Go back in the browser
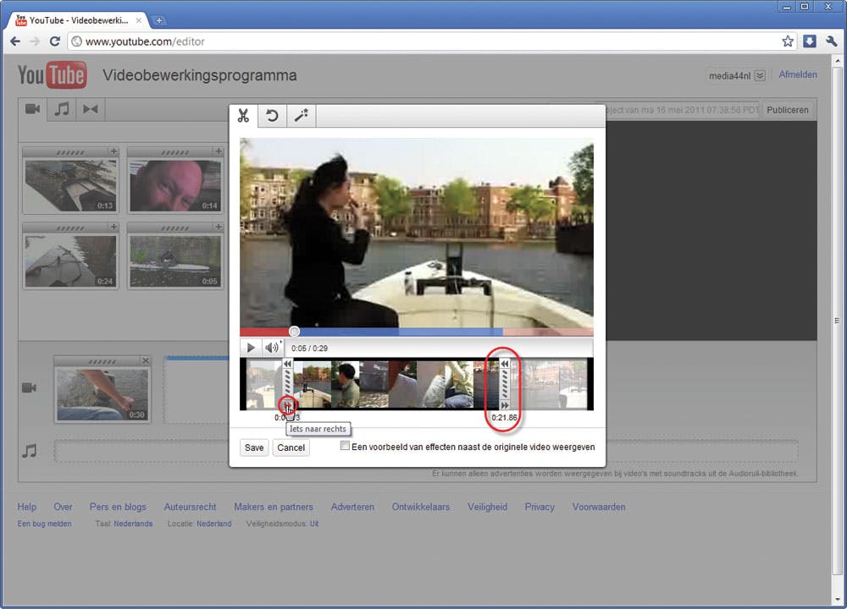The image size is (847, 609). [x=15, y=41]
